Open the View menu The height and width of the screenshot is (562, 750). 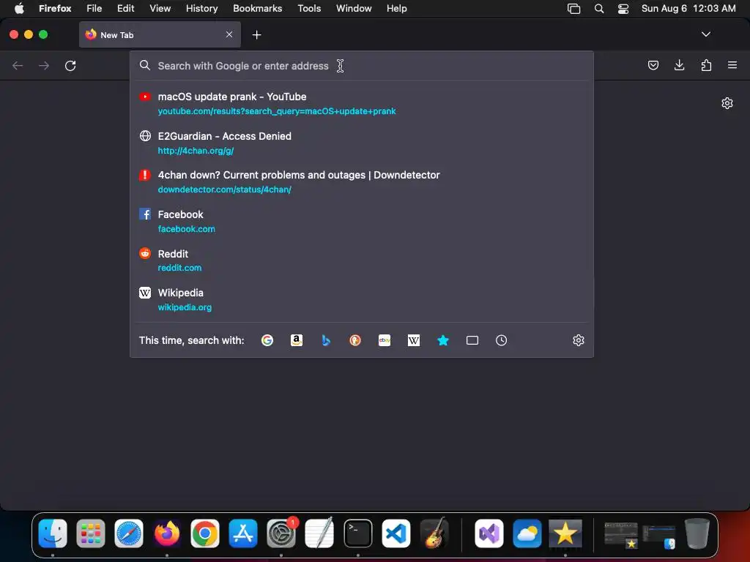(160, 8)
